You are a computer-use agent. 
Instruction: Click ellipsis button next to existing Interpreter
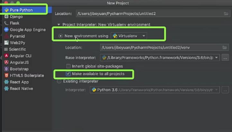225,90
